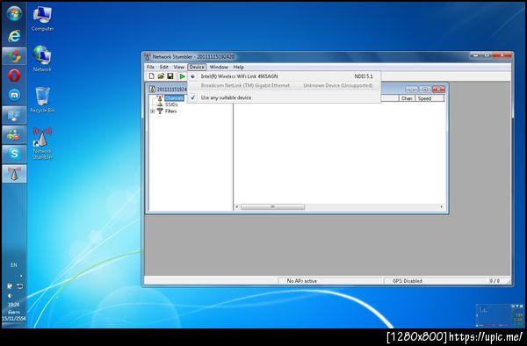Image resolution: width=527 pixels, height=346 pixels.
Task: Click the horizontal scrollbar thumb
Action: click(272, 206)
